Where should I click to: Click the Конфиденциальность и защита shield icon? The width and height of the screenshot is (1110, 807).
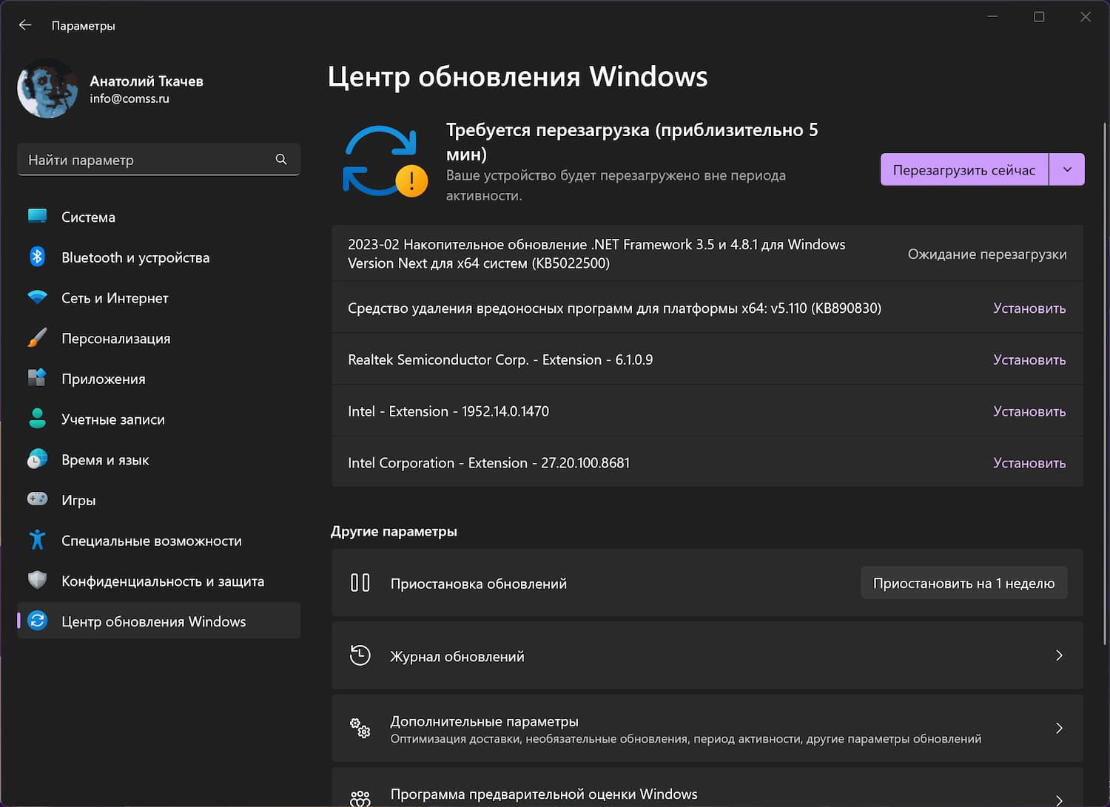(37, 581)
